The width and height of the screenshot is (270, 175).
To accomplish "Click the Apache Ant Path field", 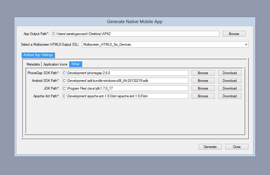I will pyautogui.click(x=125, y=96).
